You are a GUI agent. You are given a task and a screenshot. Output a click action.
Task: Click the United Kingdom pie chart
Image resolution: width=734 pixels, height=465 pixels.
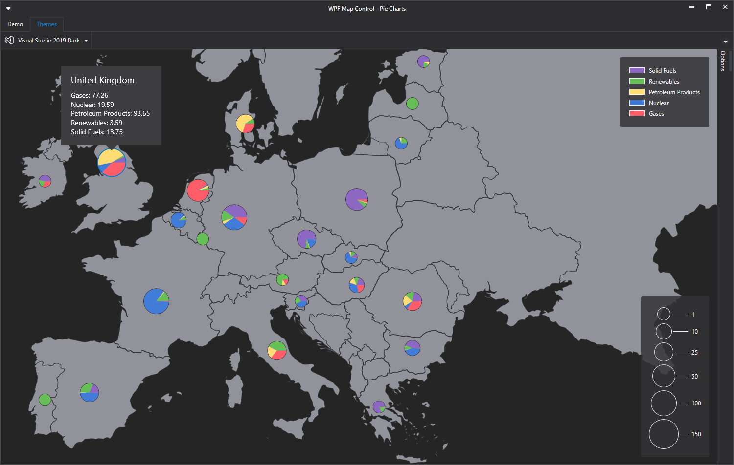(x=112, y=163)
